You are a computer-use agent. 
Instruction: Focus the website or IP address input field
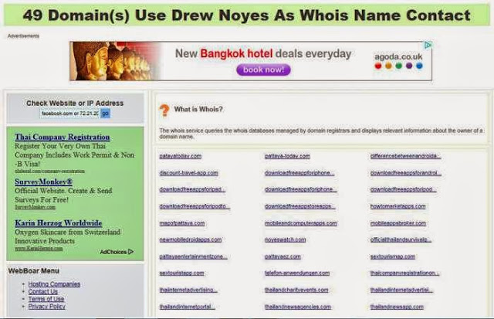[69, 114]
